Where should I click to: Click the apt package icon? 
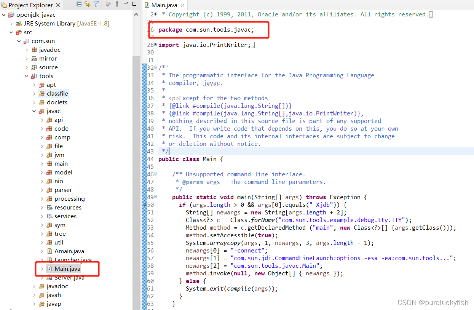42,85
